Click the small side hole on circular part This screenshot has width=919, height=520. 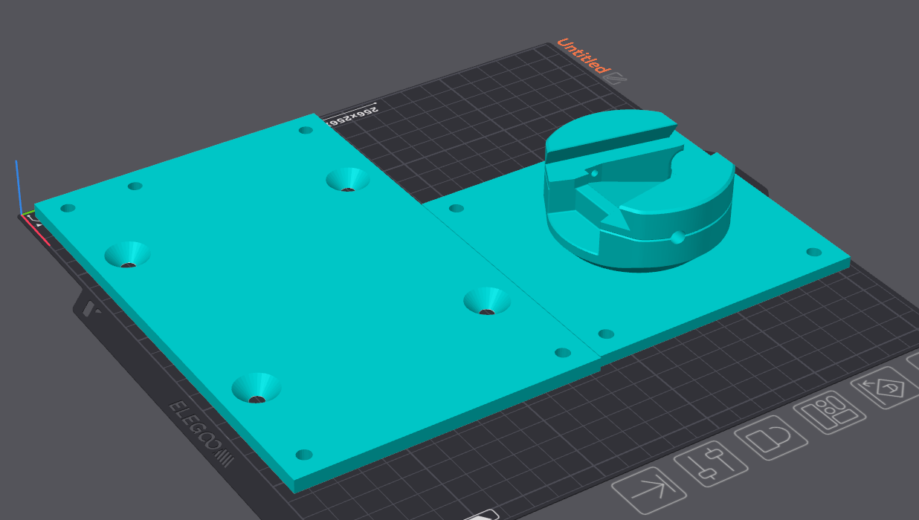[677, 238]
